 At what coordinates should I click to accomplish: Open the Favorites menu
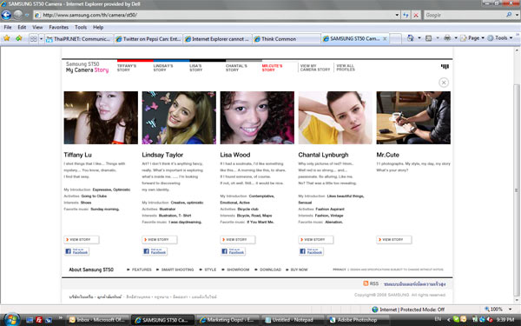[x=59, y=27]
